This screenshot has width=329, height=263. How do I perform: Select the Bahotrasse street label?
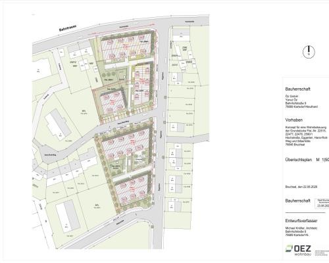pyautogui.click(x=68, y=28)
